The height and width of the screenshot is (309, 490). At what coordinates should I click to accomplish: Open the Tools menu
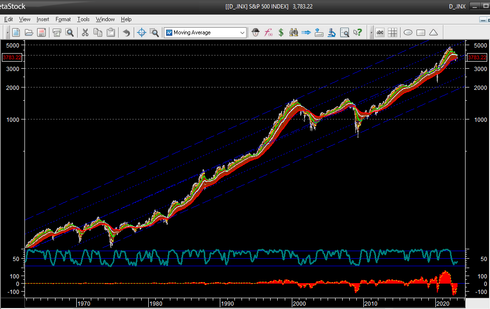point(83,19)
